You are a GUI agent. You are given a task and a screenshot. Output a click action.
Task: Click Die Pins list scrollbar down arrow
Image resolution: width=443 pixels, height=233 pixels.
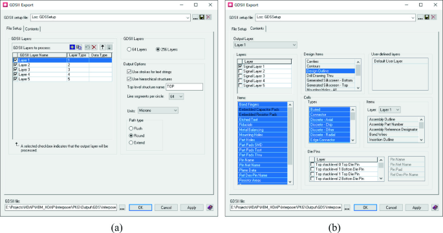point(381,179)
